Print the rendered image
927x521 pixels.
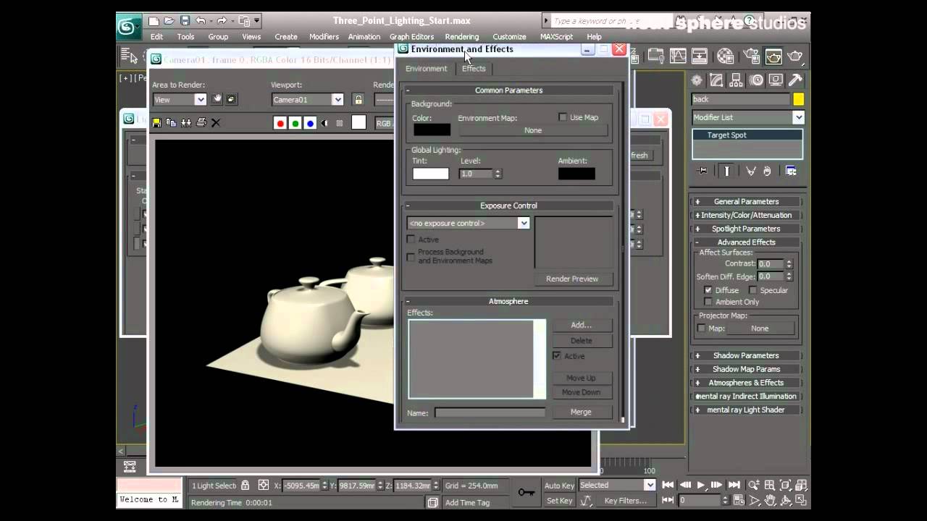click(201, 123)
